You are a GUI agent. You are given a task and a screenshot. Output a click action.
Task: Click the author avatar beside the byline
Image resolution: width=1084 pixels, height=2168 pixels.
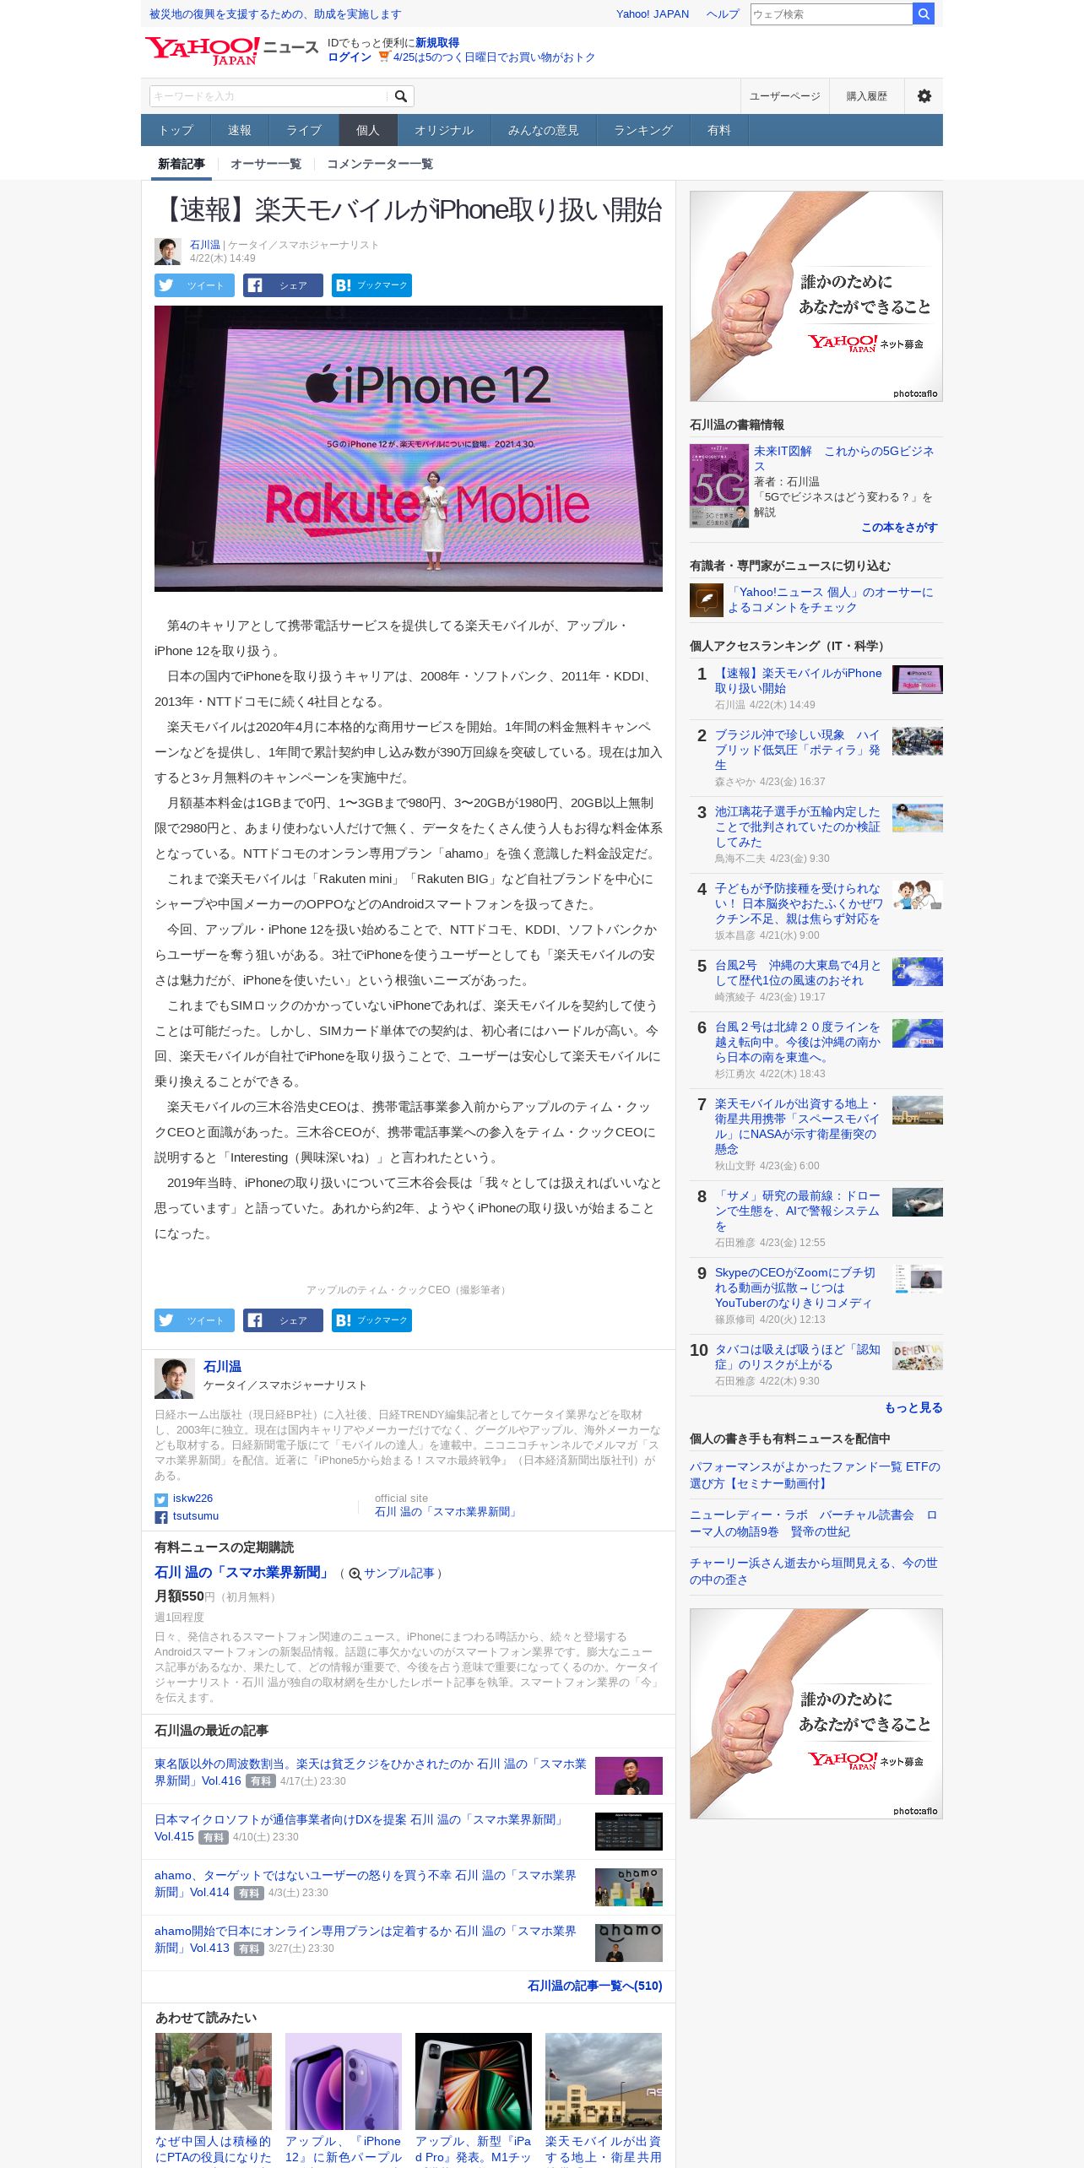point(167,252)
